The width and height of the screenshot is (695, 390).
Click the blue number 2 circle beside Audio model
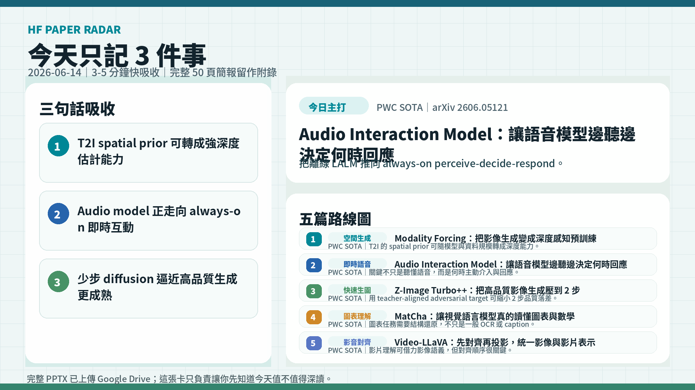click(x=58, y=214)
